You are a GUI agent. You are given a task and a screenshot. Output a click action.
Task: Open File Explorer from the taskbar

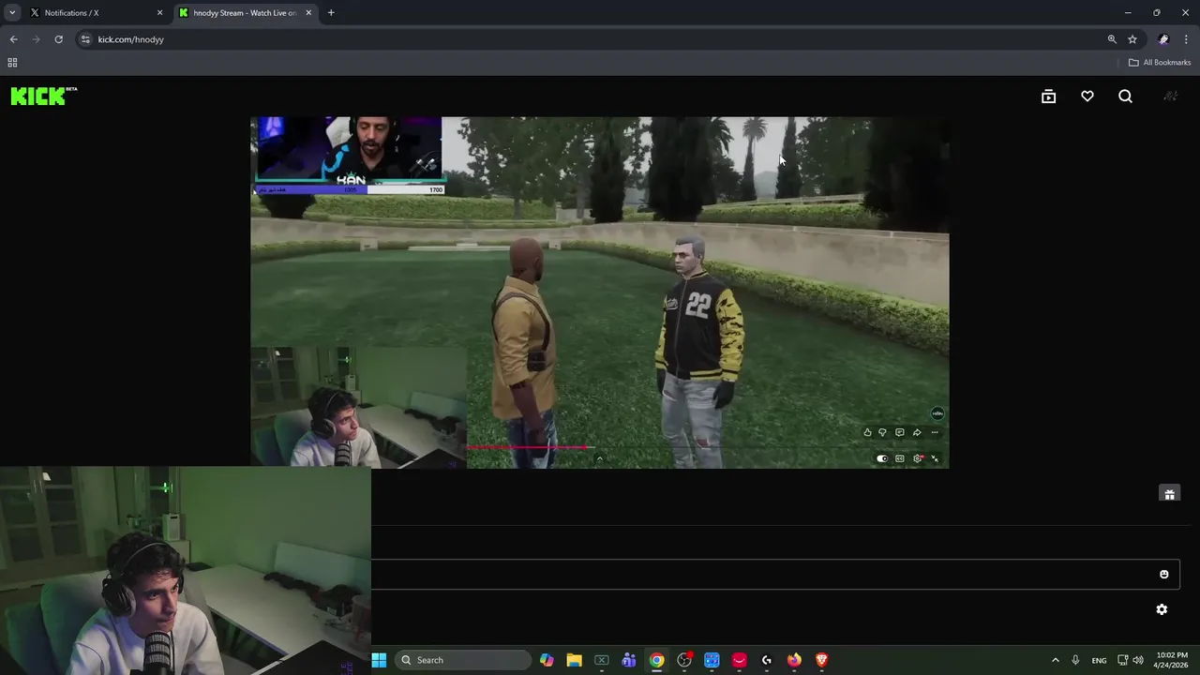[574, 660]
